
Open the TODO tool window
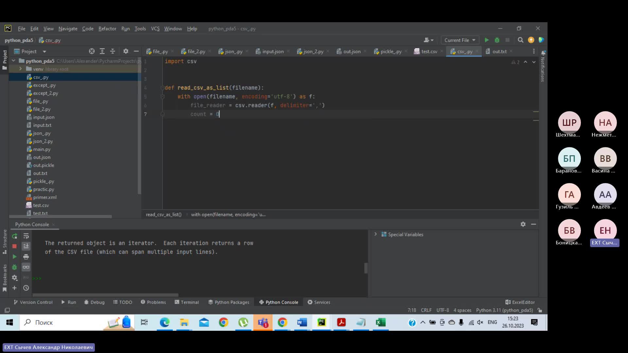(x=123, y=302)
